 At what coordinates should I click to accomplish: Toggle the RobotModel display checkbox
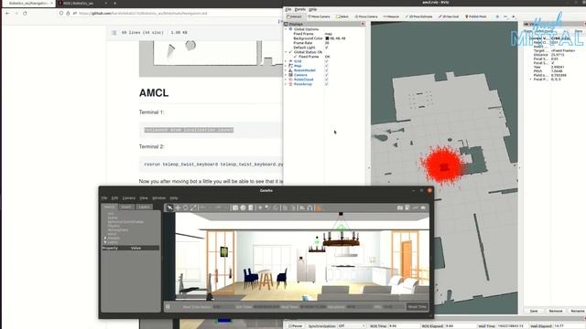327,70
